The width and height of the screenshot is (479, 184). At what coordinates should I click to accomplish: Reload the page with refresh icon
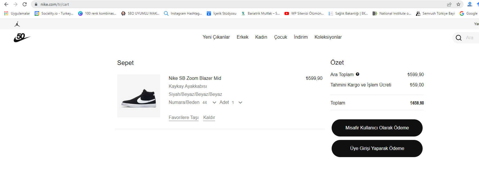pyautogui.click(x=25, y=4)
